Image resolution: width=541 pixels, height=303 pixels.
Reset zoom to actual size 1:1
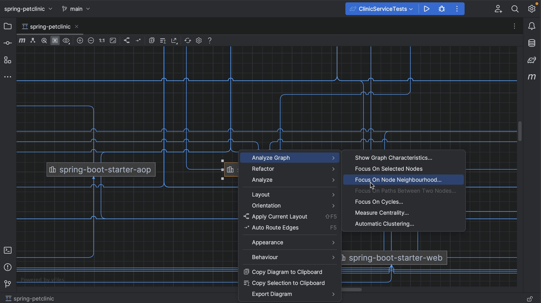102,41
